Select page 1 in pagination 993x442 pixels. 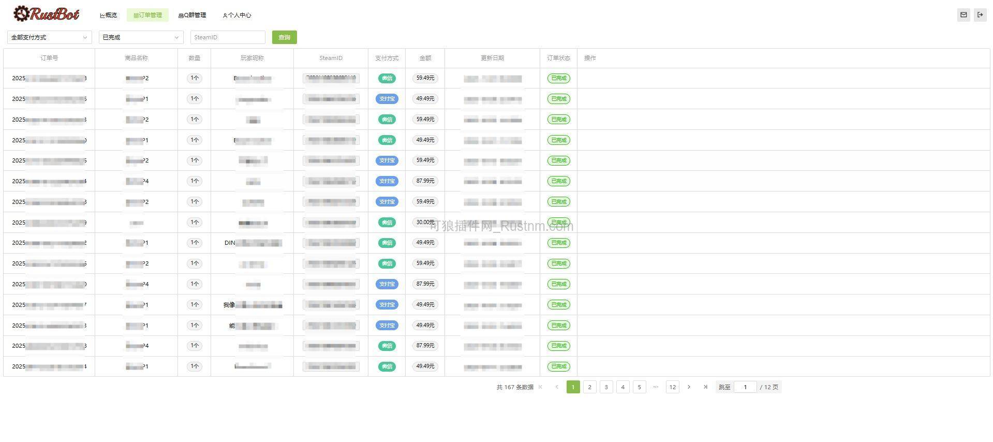coord(573,387)
